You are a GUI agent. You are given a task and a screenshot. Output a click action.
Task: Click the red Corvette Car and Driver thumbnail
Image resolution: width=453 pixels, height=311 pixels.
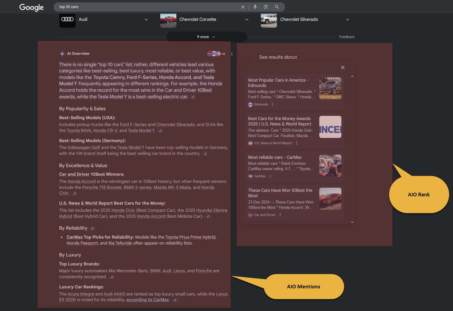click(330, 199)
